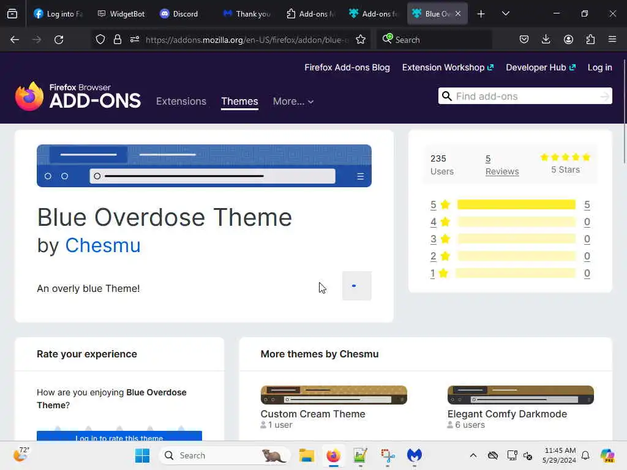627x470 pixels.
Task: Show site security padlock info
Action: point(117,40)
